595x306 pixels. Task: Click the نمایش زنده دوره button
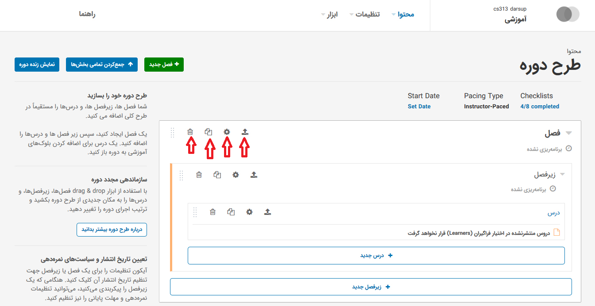[37, 65]
